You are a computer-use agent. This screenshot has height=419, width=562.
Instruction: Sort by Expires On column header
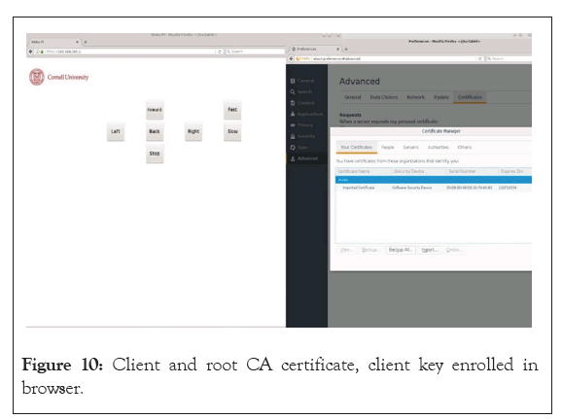click(514, 171)
